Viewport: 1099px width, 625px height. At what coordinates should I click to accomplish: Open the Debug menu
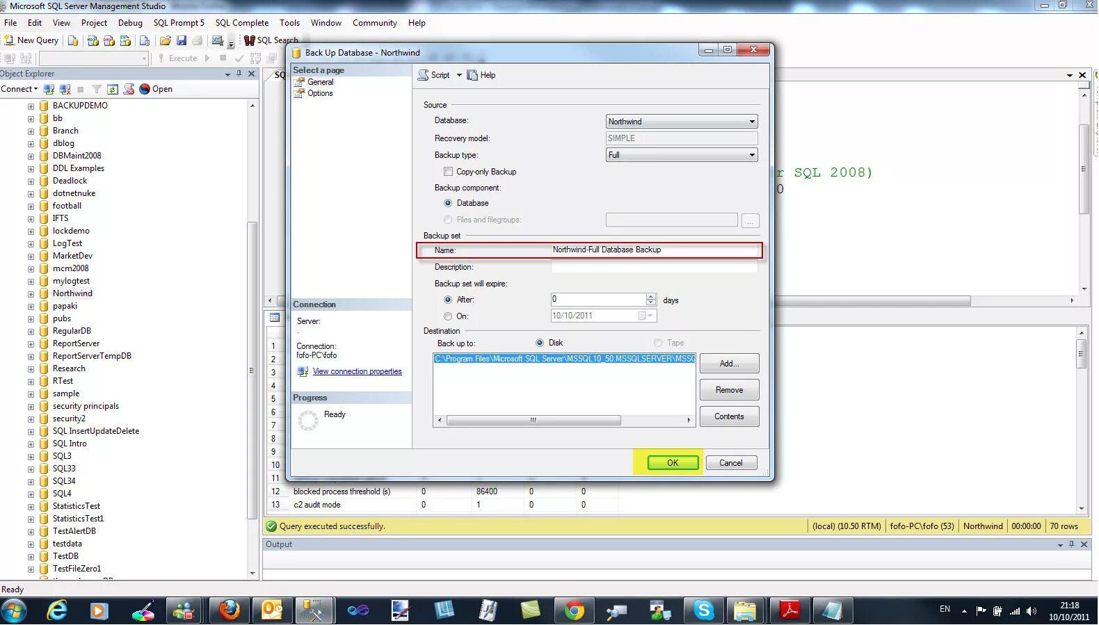(x=130, y=23)
